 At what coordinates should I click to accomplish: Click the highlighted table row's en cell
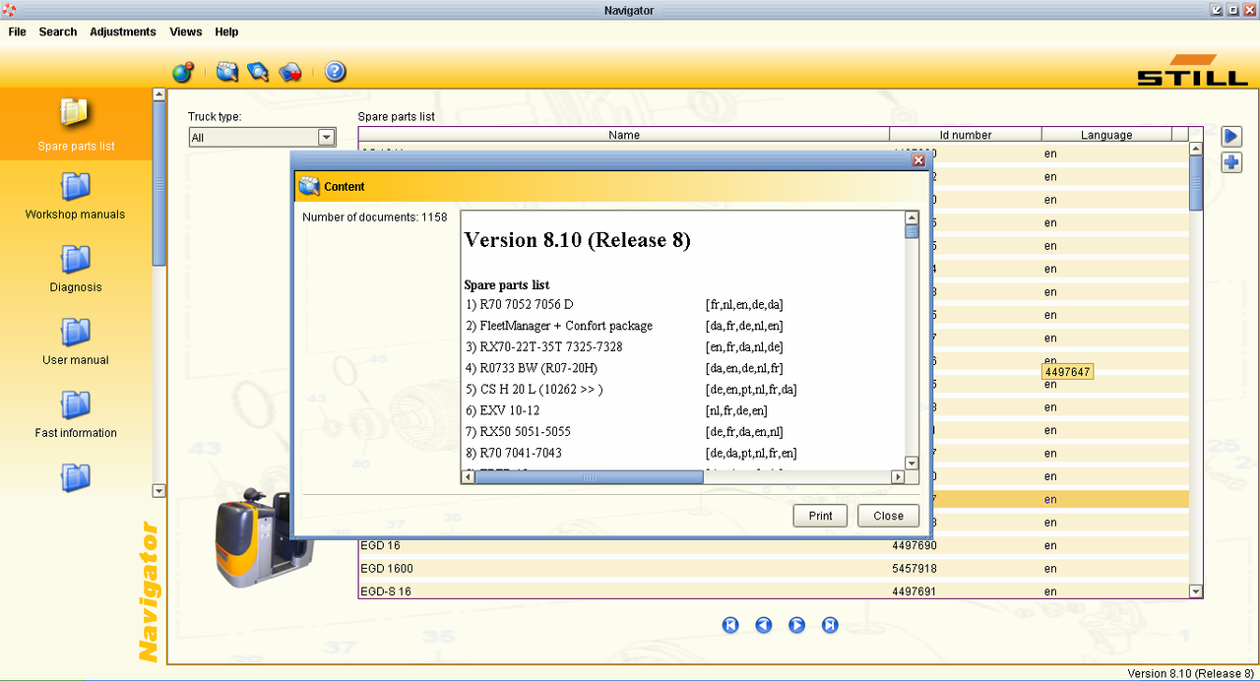pos(1050,499)
